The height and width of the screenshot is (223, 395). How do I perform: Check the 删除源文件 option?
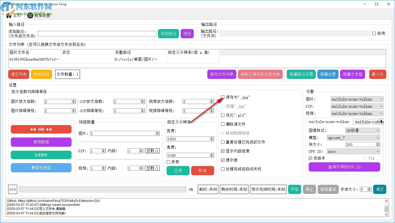(223, 124)
